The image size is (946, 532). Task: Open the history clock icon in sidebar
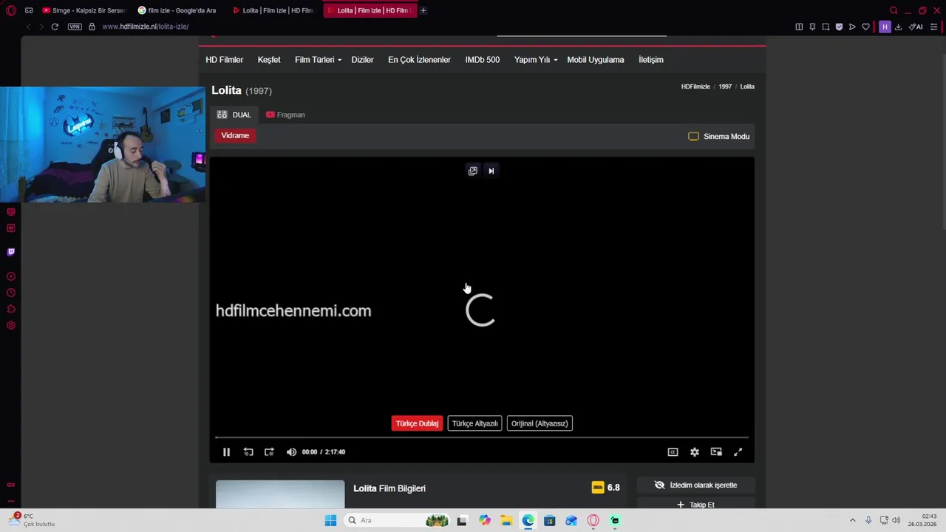click(11, 293)
